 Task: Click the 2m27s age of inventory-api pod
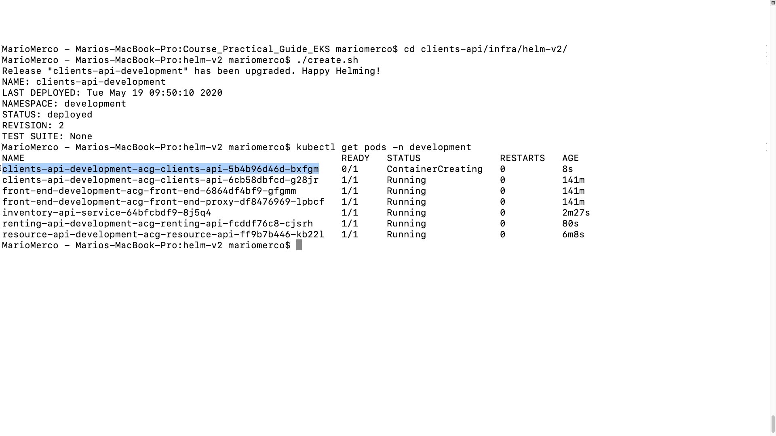[576, 213]
